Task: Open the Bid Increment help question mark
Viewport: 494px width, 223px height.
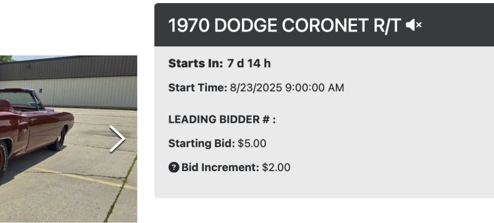Action: (174, 167)
